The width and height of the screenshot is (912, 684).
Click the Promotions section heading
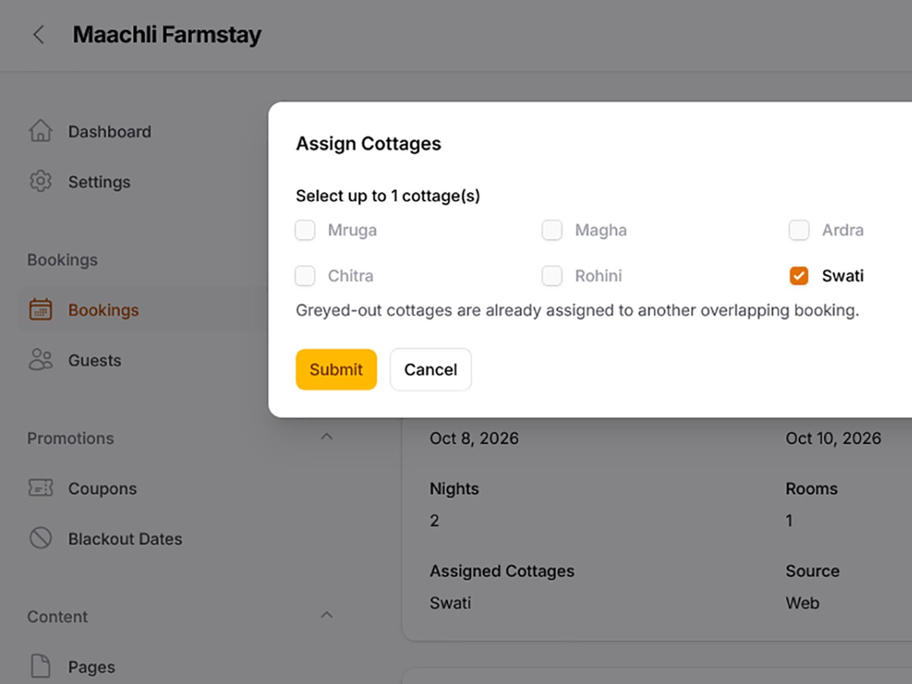(71, 438)
